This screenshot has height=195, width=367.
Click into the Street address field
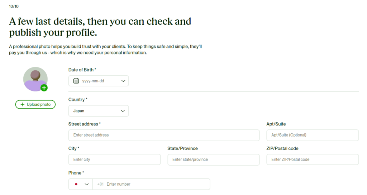click(164, 135)
